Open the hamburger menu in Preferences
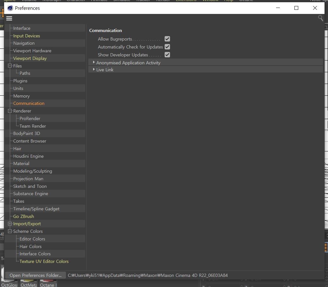The height and width of the screenshot is (287, 328). [9, 18]
